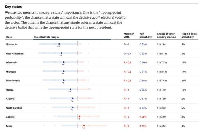Screen dimensions: 203x132
Task: Click the red dot in Texas's row
Action: [84, 126]
